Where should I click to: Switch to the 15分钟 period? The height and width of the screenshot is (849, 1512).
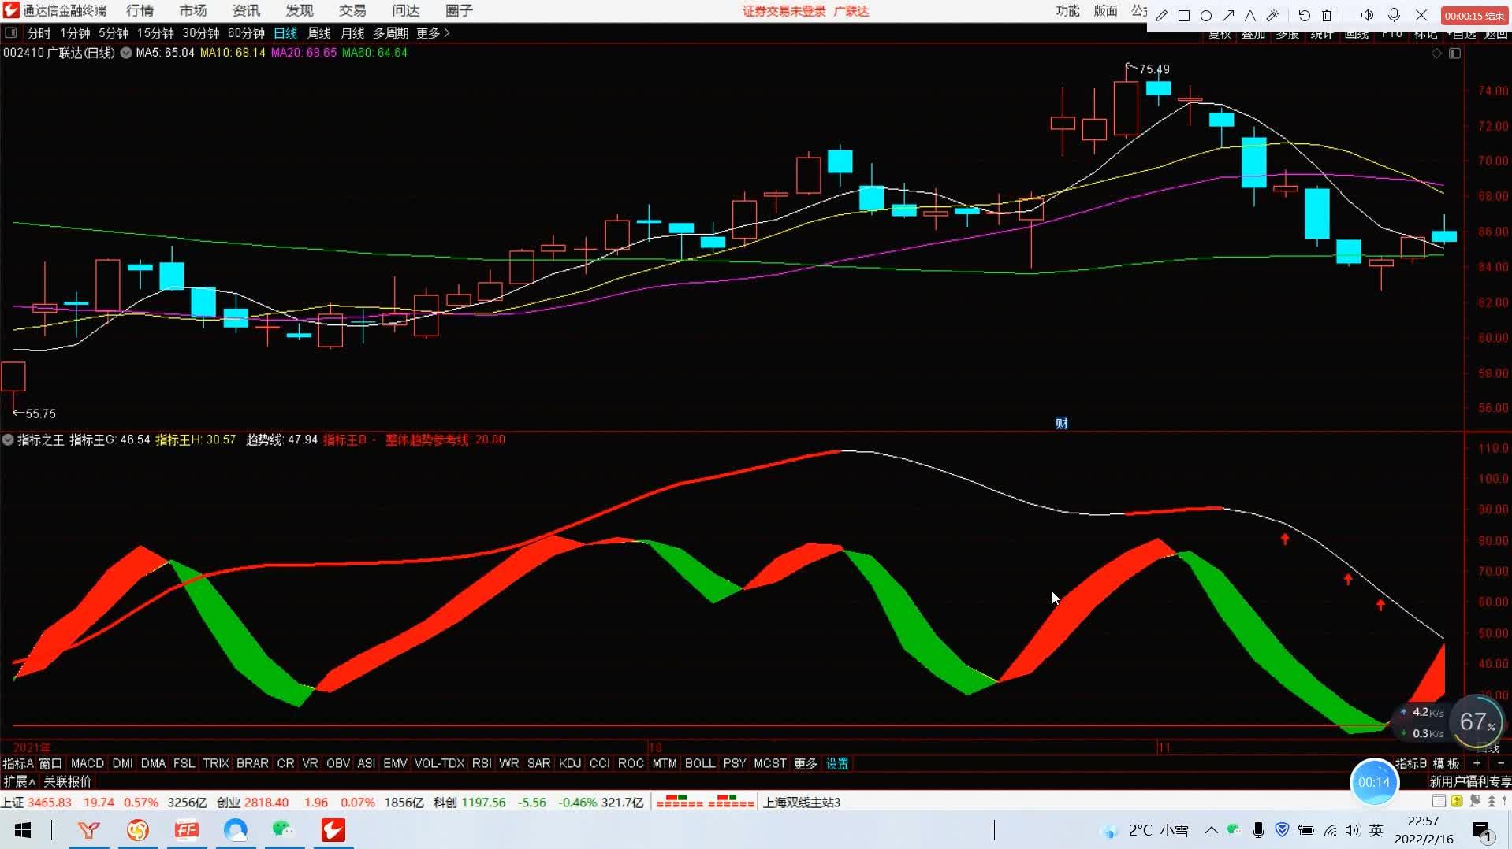tap(155, 33)
